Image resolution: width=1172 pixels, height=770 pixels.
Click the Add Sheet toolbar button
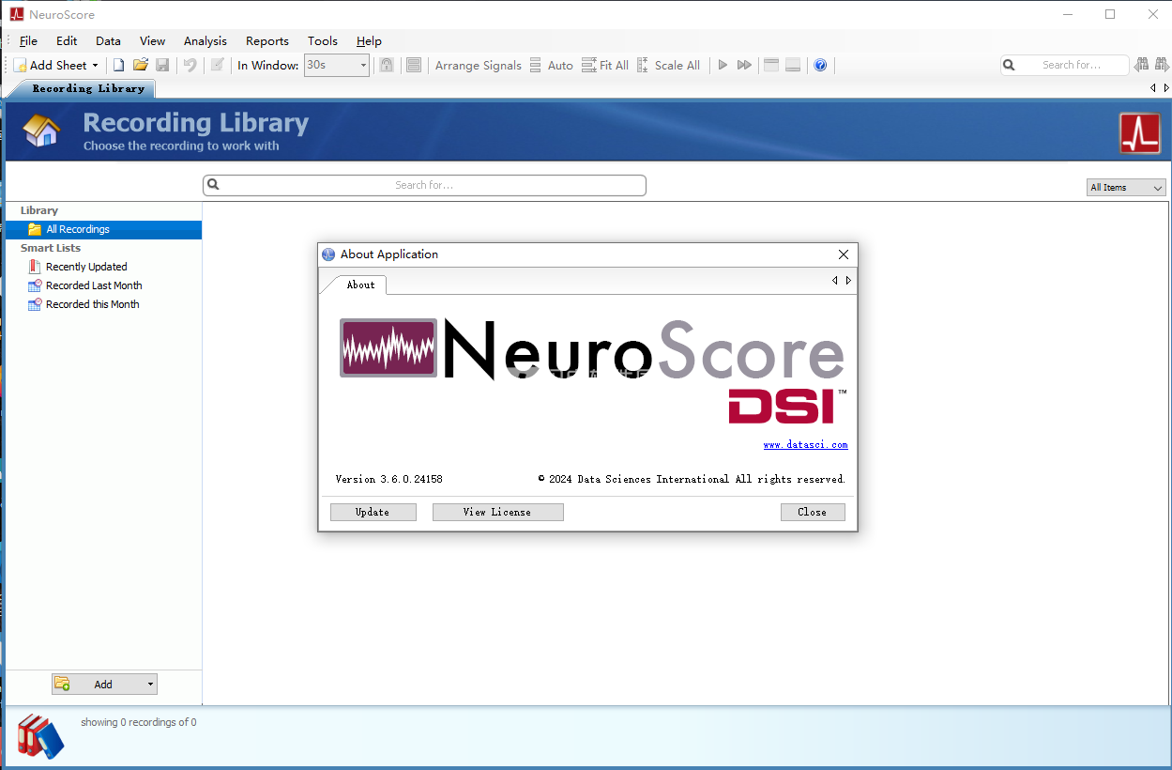[51, 65]
